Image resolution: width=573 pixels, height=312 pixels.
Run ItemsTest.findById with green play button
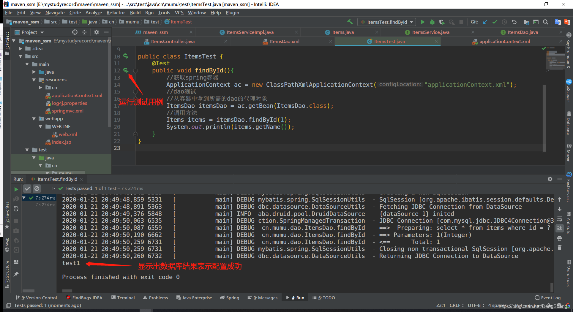click(x=423, y=22)
